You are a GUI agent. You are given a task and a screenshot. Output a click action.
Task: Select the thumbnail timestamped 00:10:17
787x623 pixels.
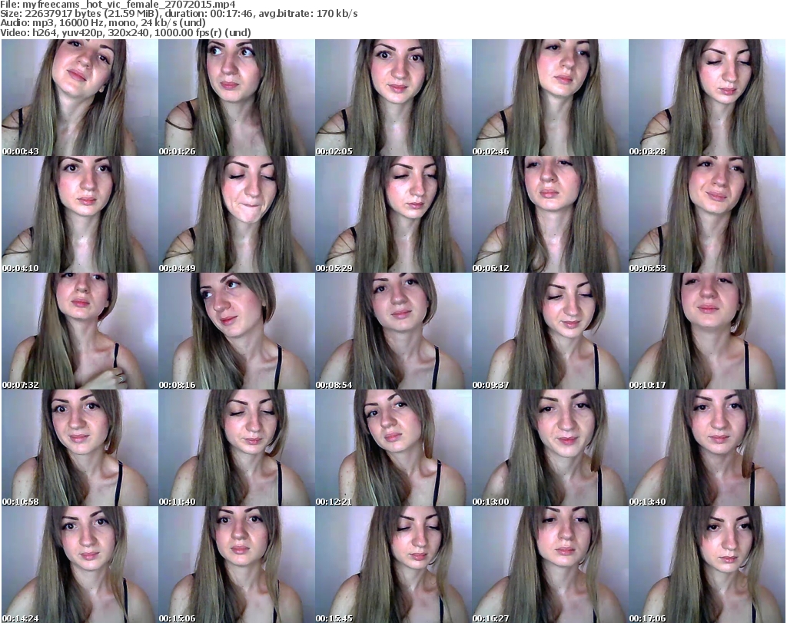pyautogui.click(x=707, y=331)
